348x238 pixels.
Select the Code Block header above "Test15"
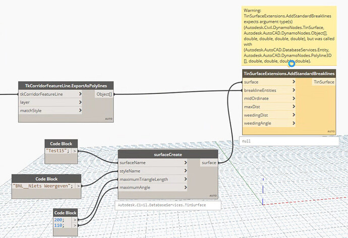(61, 144)
